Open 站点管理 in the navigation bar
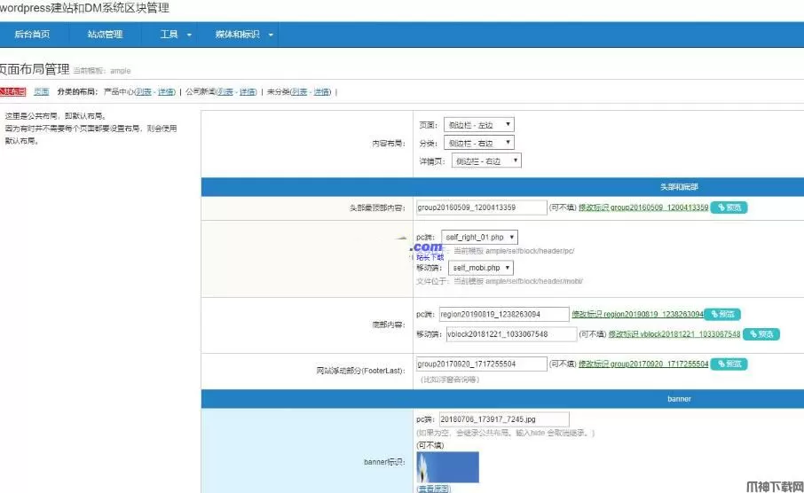The image size is (804, 493). (105, 35)
